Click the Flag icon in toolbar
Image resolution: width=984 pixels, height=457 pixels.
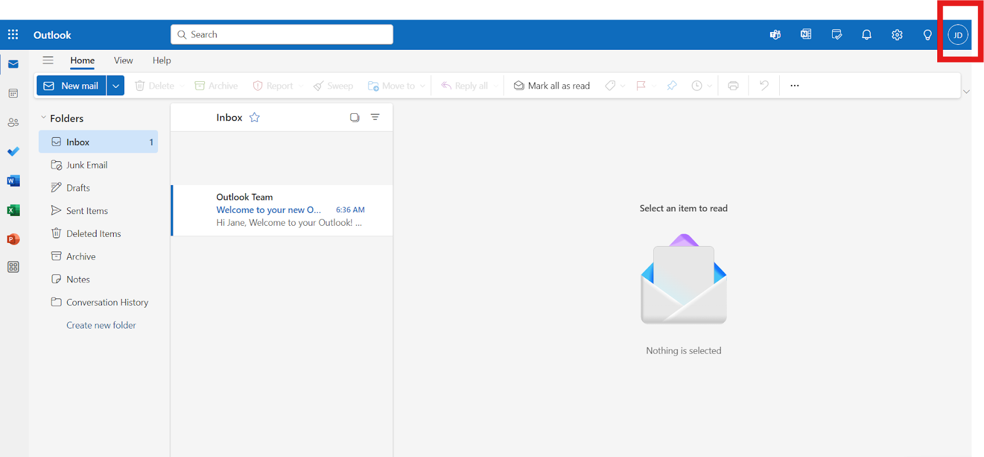pos(641,85)
